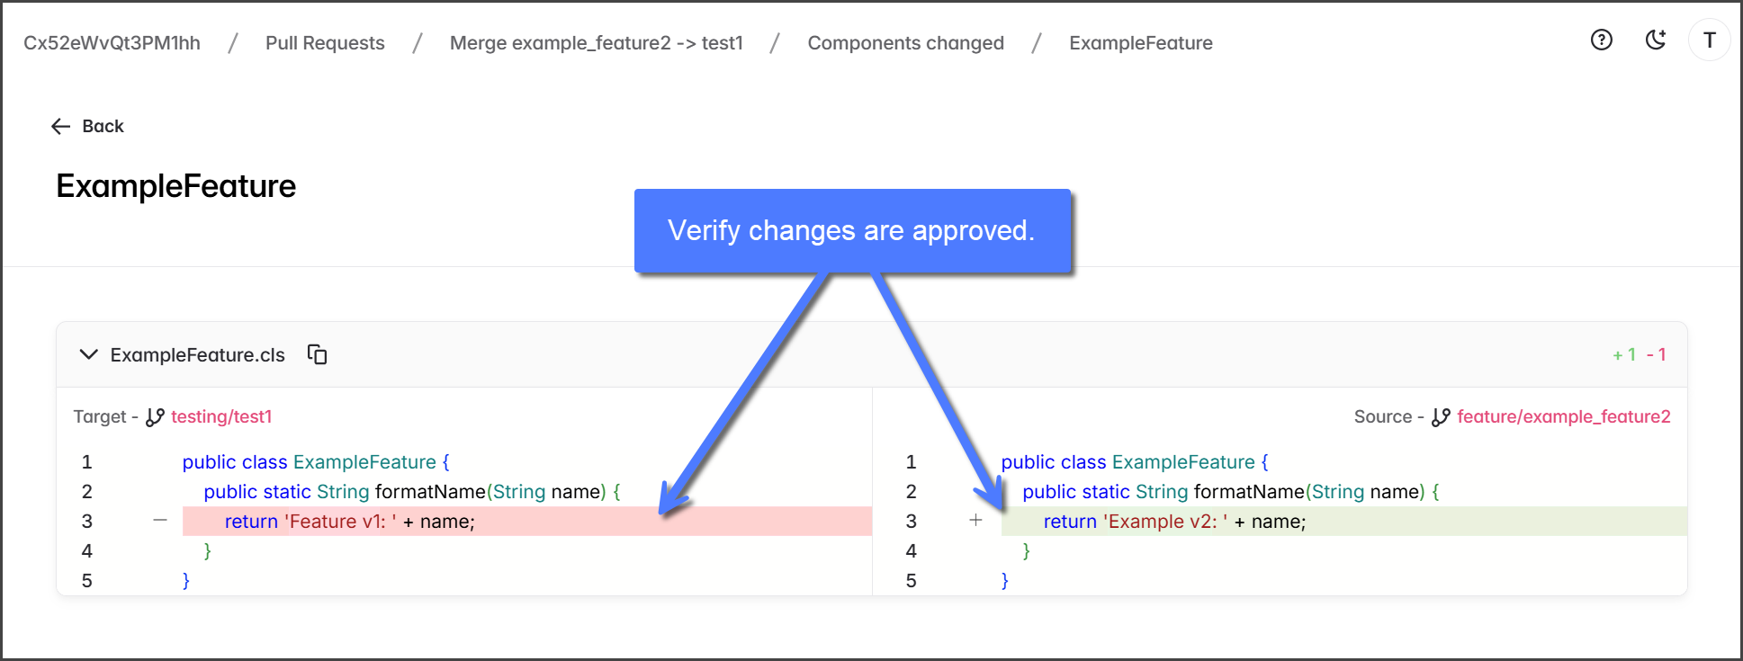Image resolution: width=1743 pixels, height=661 pixels.
Task: Open Merge example_feature2 -> test1 breadcrumb
Action: (596, 43)
